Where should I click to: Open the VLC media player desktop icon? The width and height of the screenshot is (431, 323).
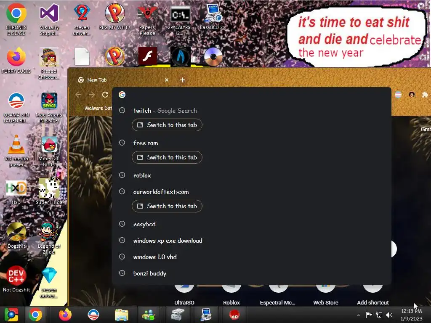pyautogui.click(x=16, y=151)
